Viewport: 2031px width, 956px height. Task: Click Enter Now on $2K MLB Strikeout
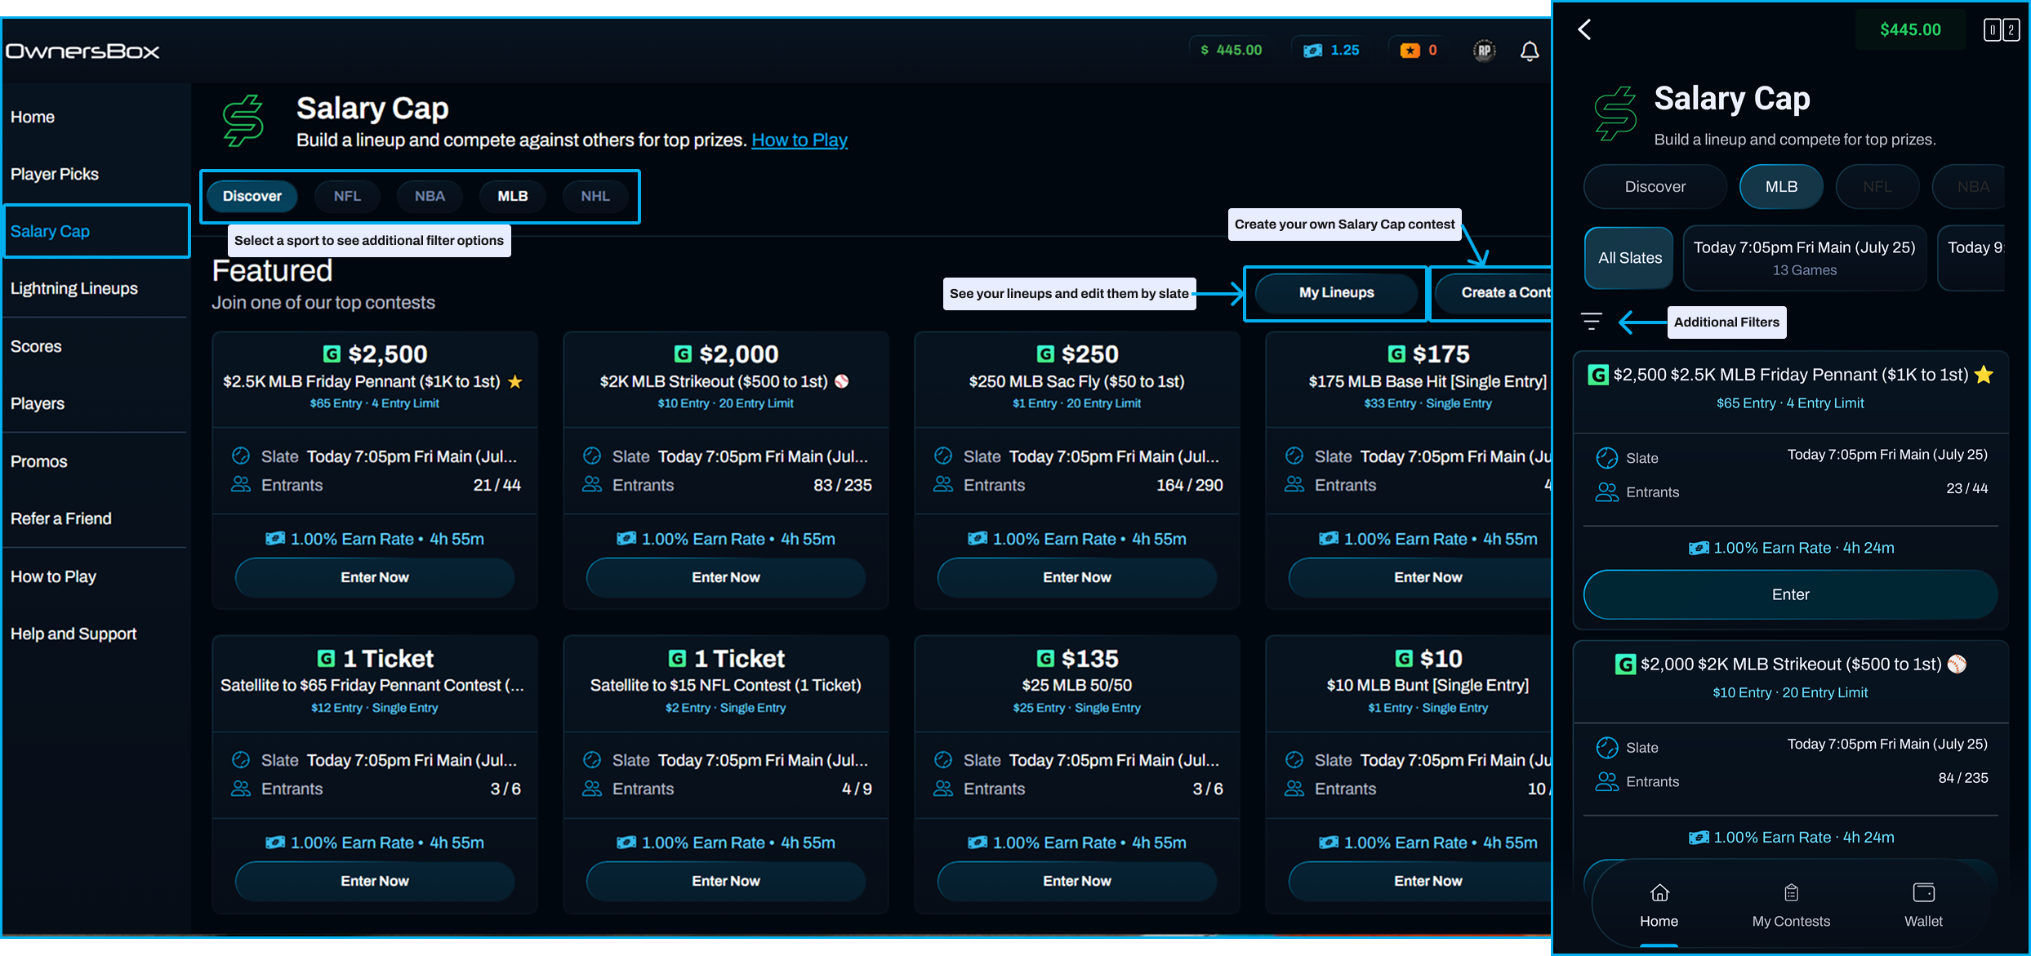(x=726, y=577)
